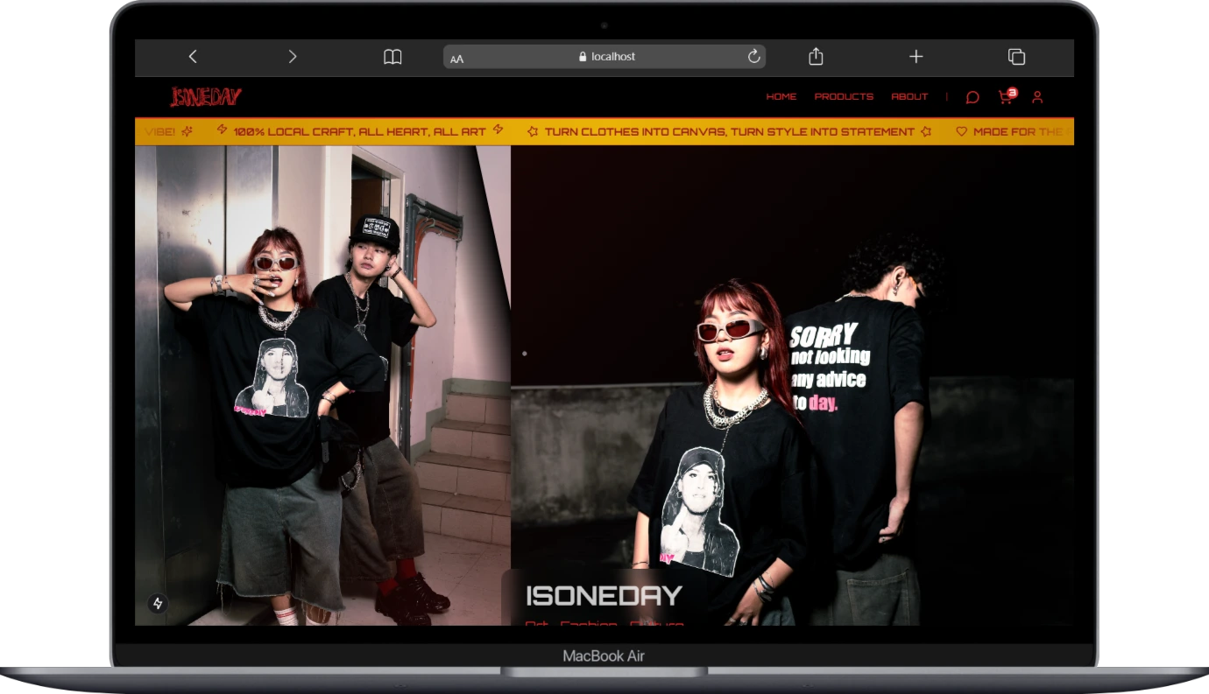Viewport: 1209px width, 694px height.
Task: Visit the ABOUT page link
Action: pyautogui.click(x=909, y=96)
